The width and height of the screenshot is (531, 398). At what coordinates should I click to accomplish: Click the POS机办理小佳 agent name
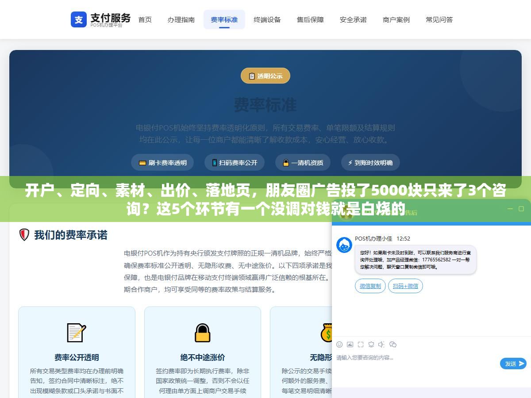pyautogui.click(x=373, y=238)
